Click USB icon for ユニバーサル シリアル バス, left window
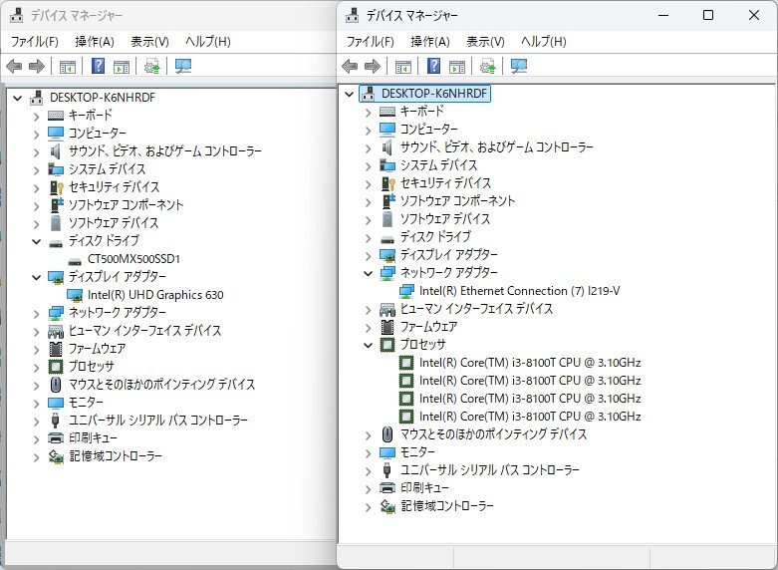The height and width of the screenshot is (570, 778). click(56, 421)
